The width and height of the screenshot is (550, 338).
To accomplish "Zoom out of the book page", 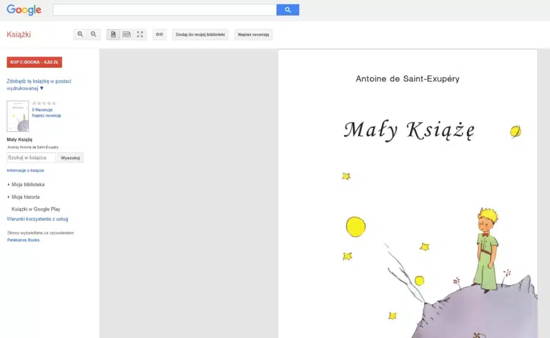I will [x=93, y=34].
